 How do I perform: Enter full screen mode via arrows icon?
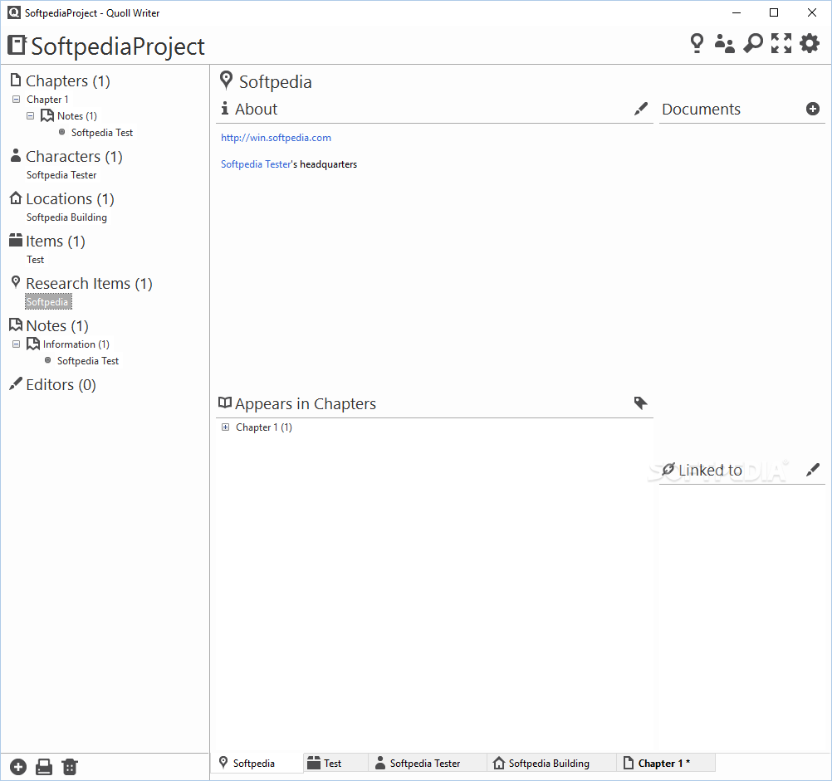[781, 43]
